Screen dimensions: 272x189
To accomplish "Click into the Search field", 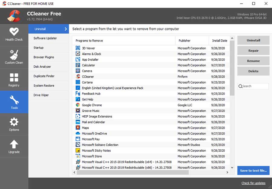I will coord(253,86).
